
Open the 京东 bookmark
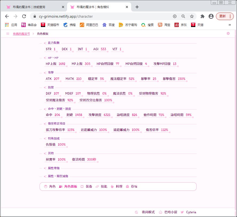pyautogui.click(x=181, y=25)
